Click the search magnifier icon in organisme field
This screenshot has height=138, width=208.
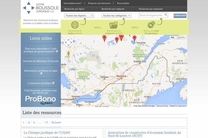point(166,14)
